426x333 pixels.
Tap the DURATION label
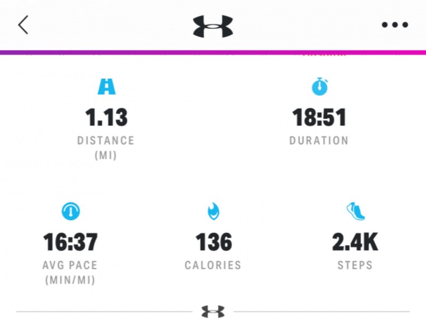click(x=319, y=141)
